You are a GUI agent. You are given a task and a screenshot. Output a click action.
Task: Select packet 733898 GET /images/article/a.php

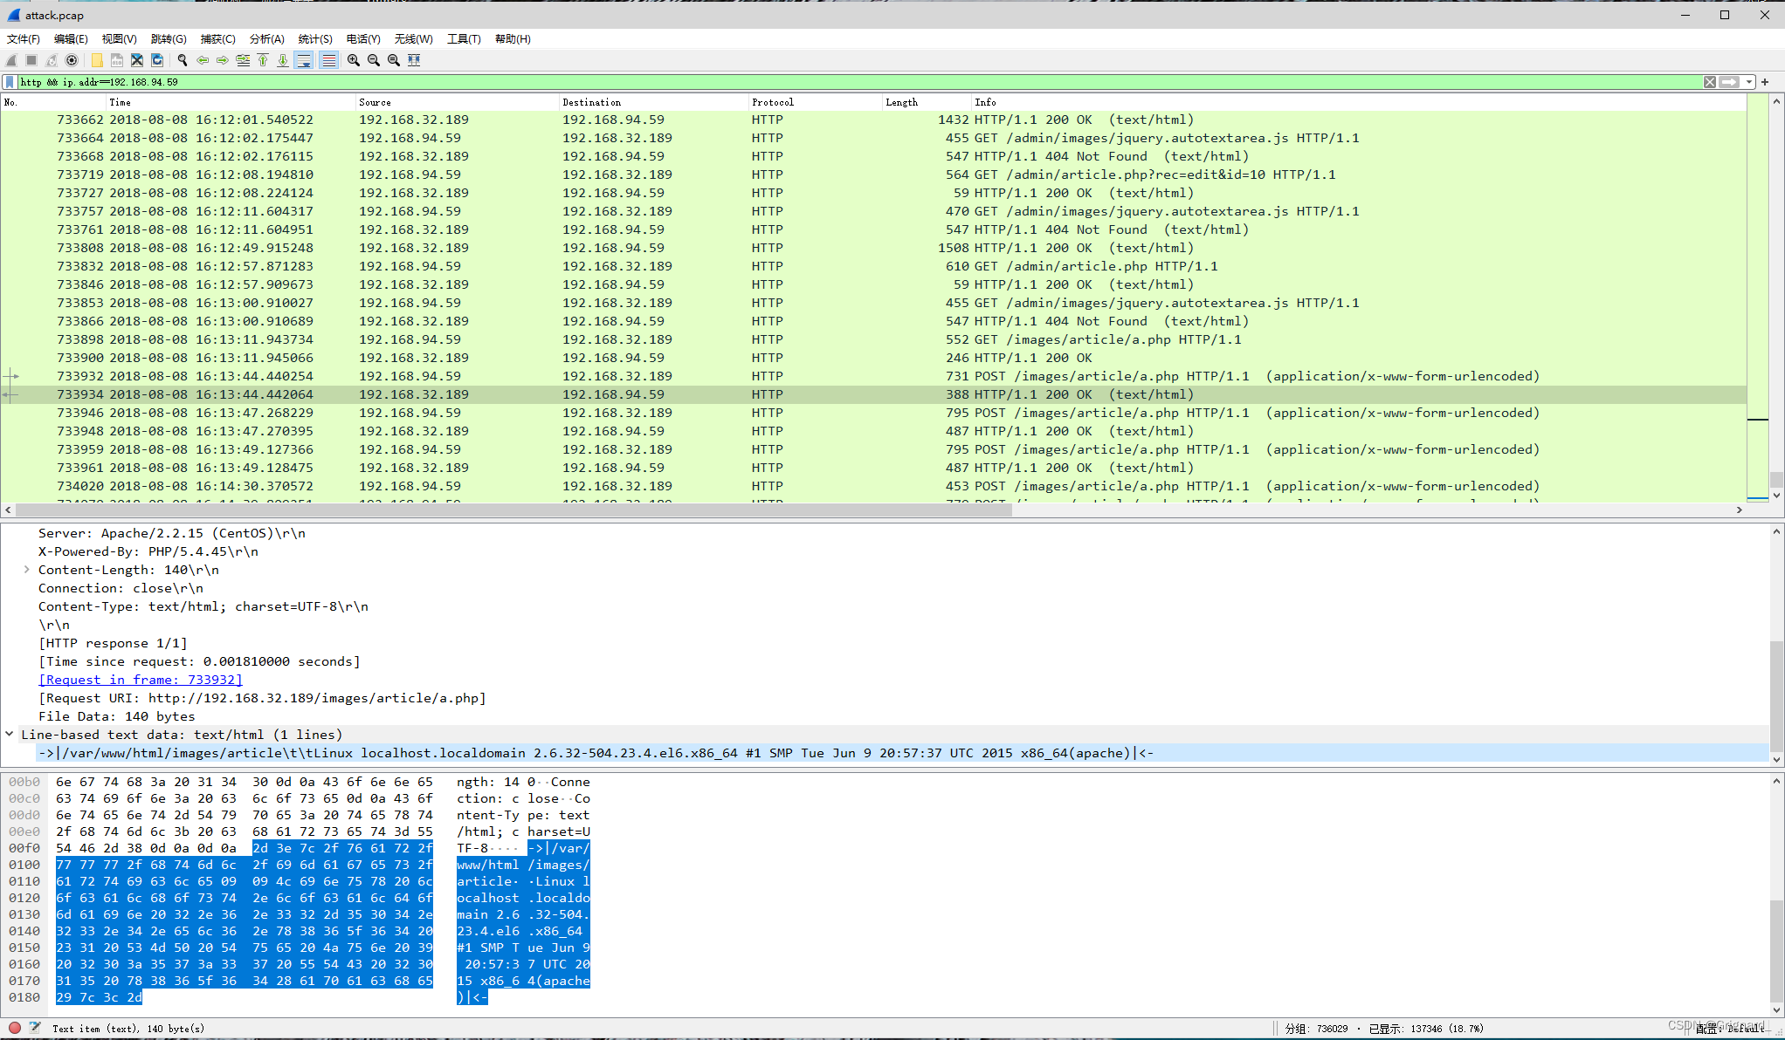[873, 339]
